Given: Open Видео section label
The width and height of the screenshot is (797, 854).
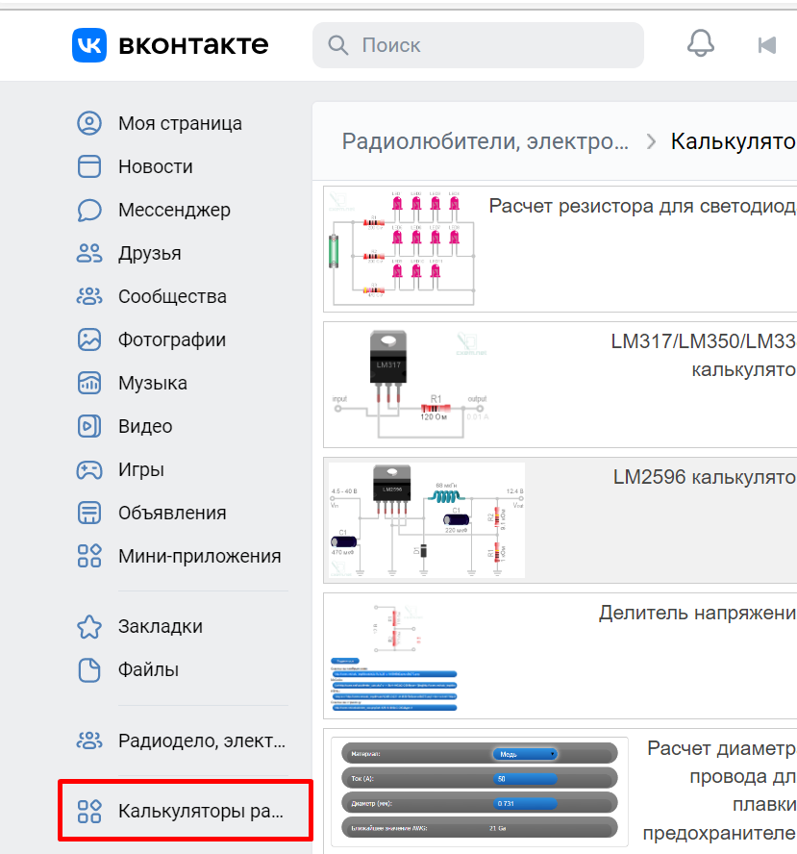Looking at the screenshot, I should (145, 426).
